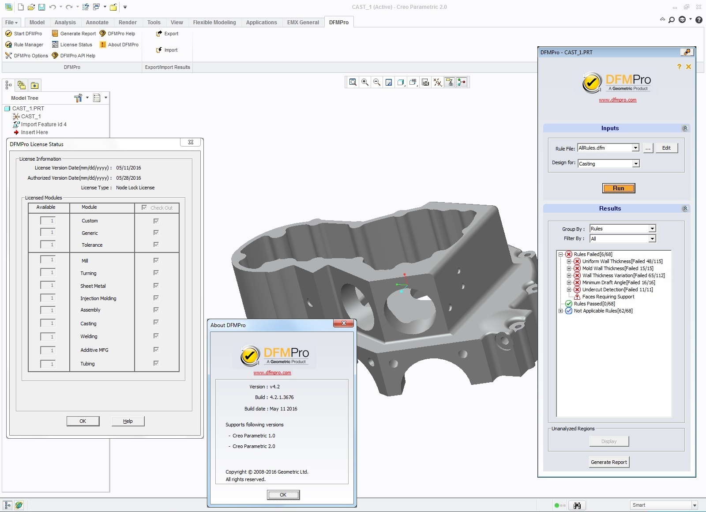Click the find binoculars icon in status bar
706x512 pixels.
coord(577,505)
